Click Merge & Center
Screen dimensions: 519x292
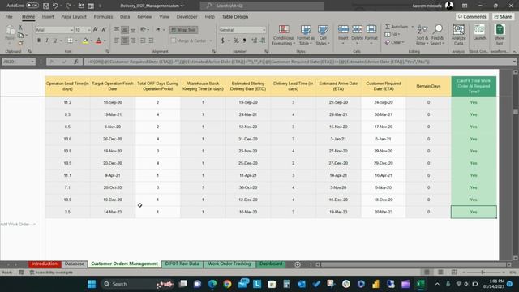tap(189, 41)
